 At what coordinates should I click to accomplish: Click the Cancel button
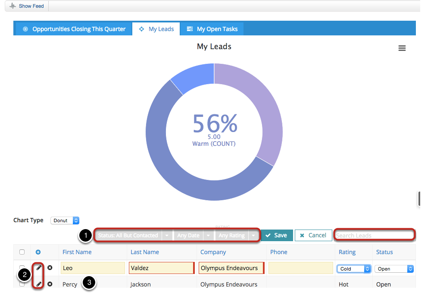[x=313, y=235]
